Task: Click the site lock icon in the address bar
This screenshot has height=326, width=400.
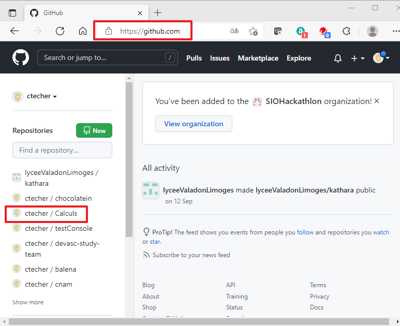Action: point(109,31)
